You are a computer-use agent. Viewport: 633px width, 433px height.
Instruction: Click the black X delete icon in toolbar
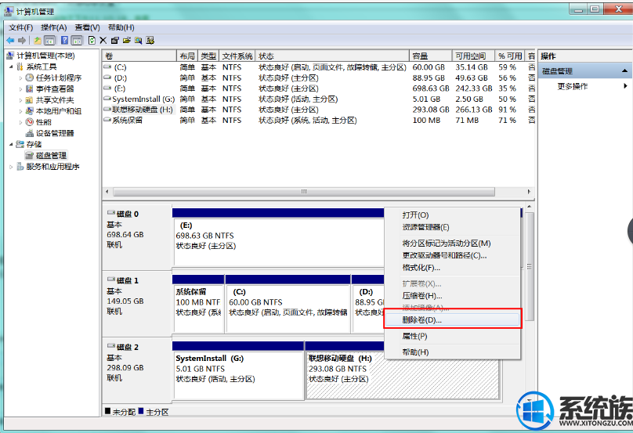103,41
